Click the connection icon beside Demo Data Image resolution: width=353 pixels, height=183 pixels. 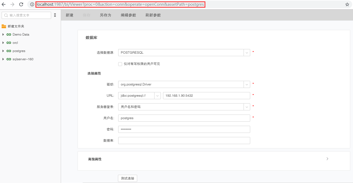(x=9, y=34)
